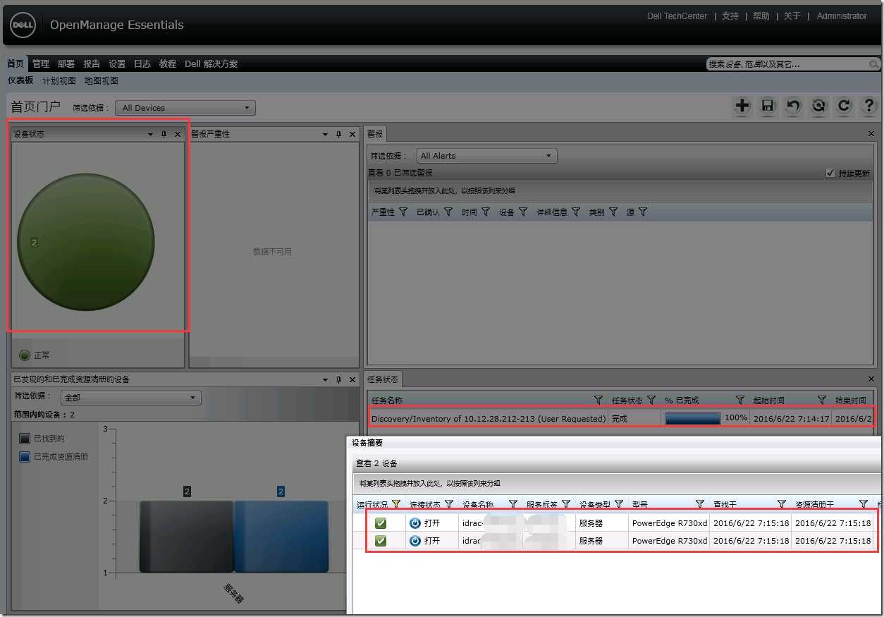
Task: Click the plus icon to add a dashboard item
Action: pos(742,106)
